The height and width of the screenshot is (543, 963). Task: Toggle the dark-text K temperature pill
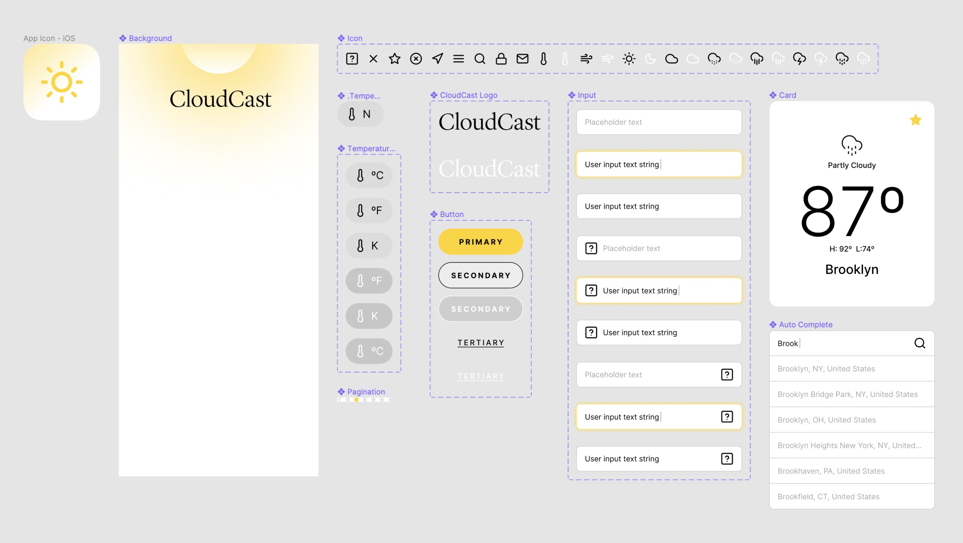point(369,246)
